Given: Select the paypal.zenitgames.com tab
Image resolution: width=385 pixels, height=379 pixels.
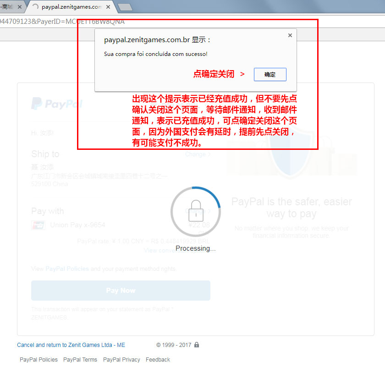Looking at the screenshot, I should pos(70,7).
